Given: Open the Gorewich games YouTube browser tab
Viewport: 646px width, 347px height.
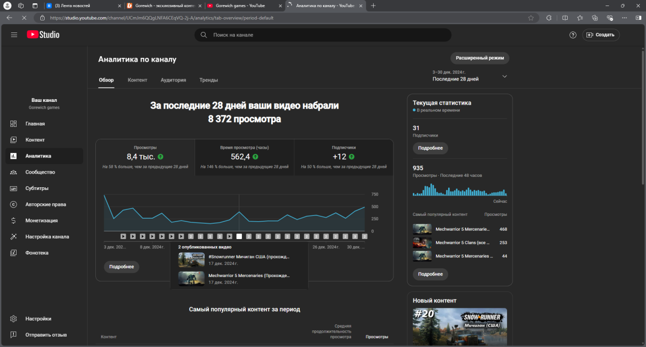Looking at the screenshot, I should click(245, 6).
